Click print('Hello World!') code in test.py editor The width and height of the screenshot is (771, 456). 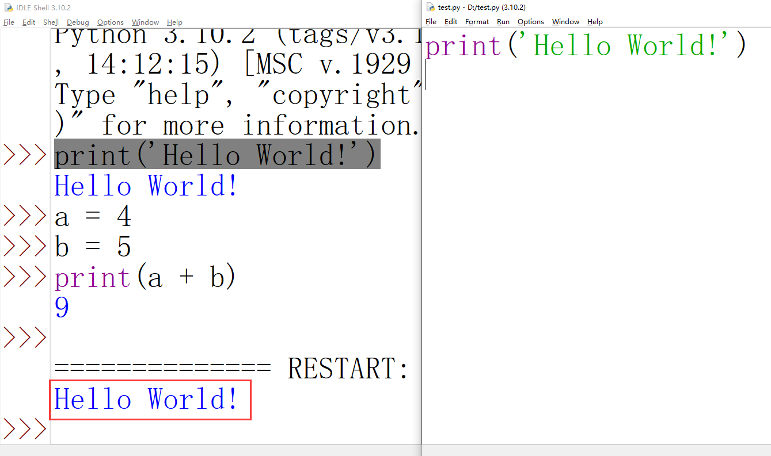(586, 45)
